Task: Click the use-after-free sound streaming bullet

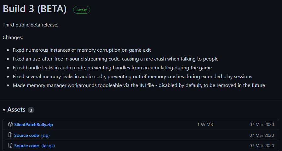Action: click(x=115, y=59)
